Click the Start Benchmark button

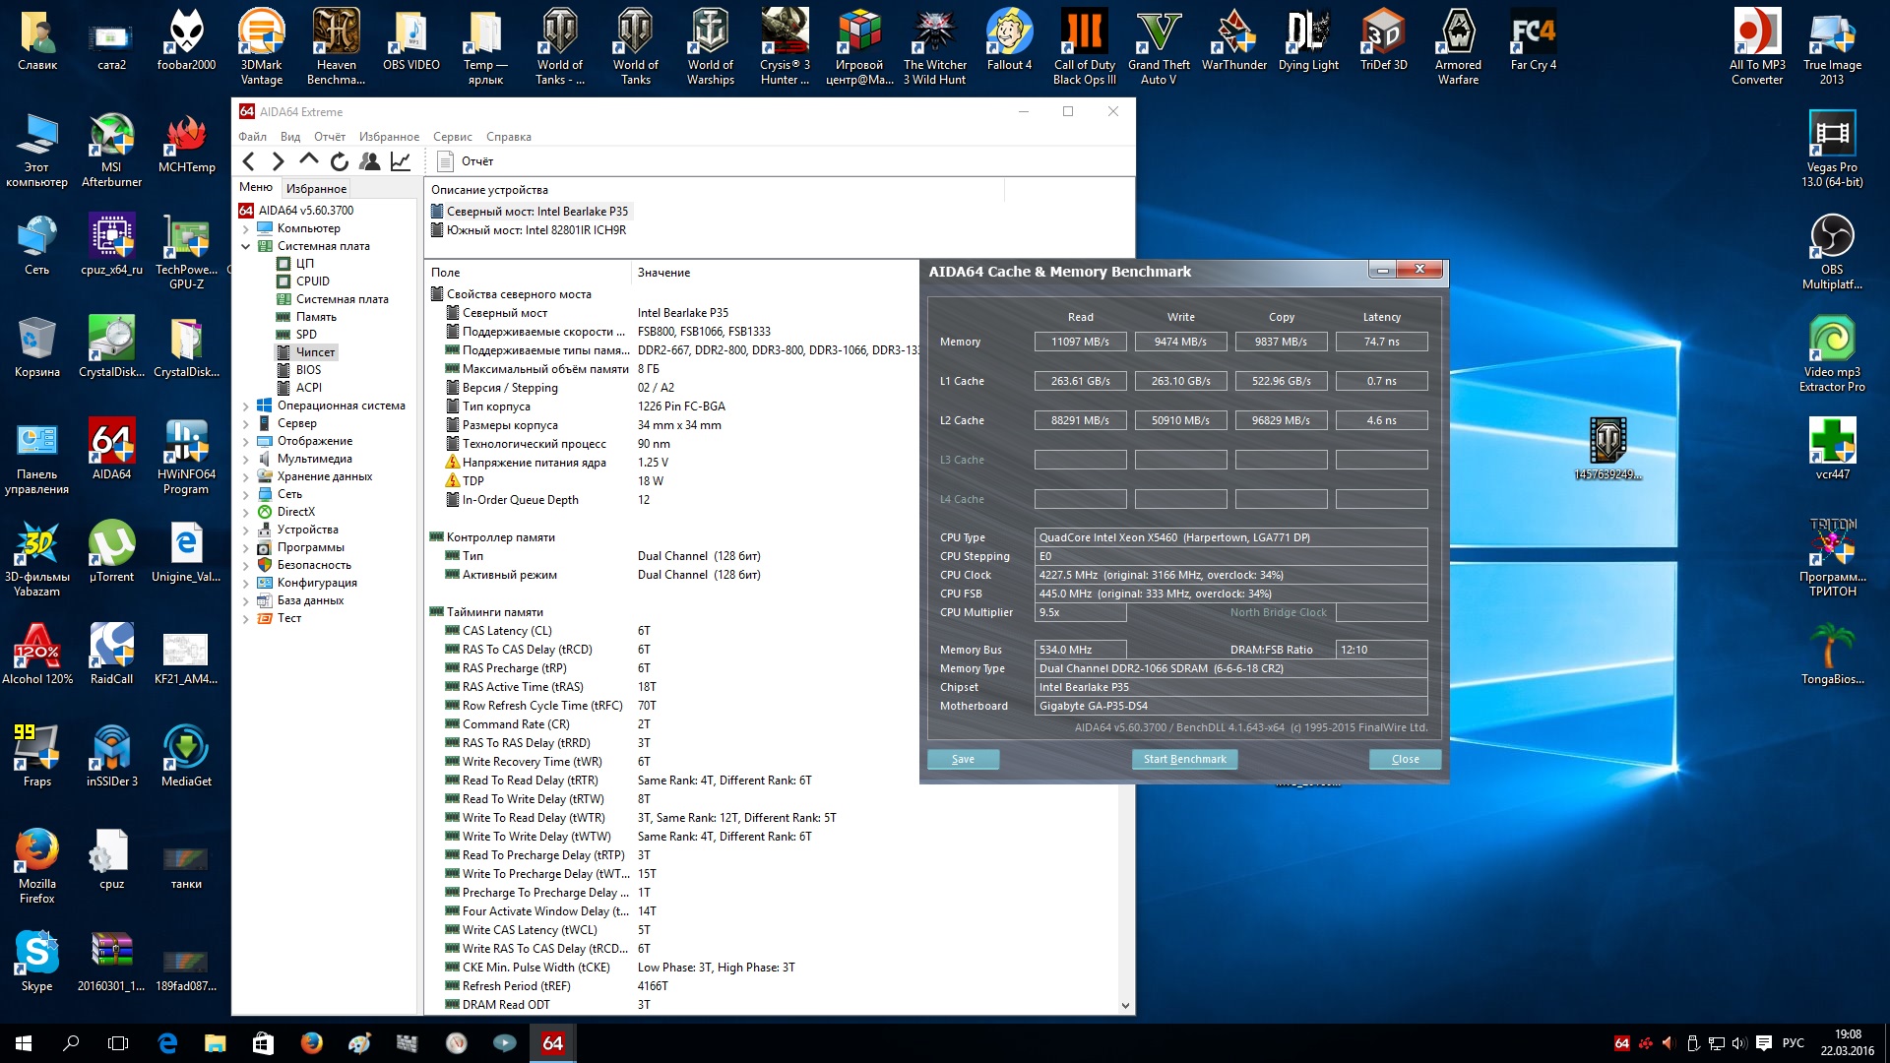1184,759
